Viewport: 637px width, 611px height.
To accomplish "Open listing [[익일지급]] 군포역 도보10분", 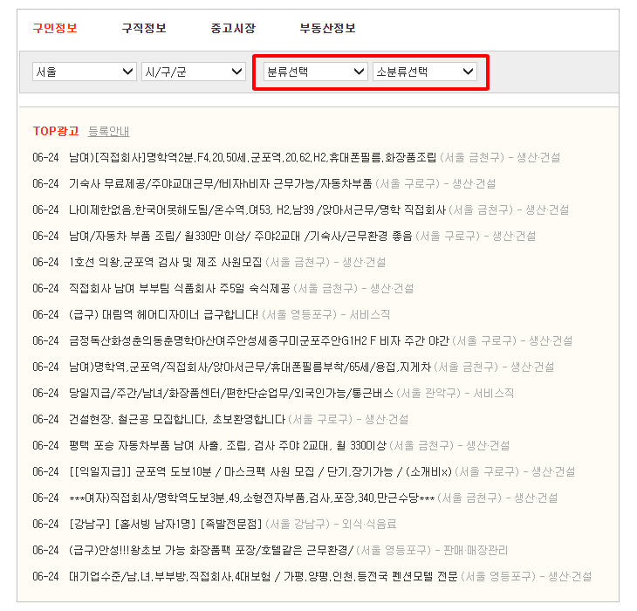I will tap(260, 471).
